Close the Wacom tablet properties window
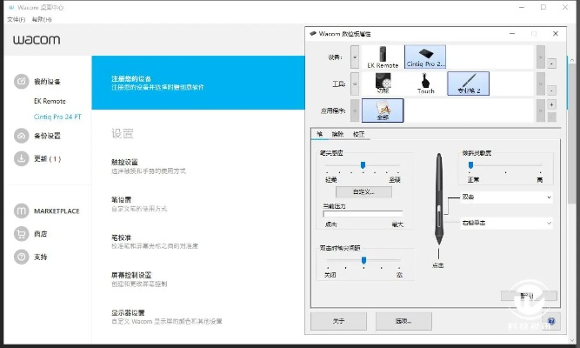Viewport: 580px width, 348px height. (x=555, y=34)
